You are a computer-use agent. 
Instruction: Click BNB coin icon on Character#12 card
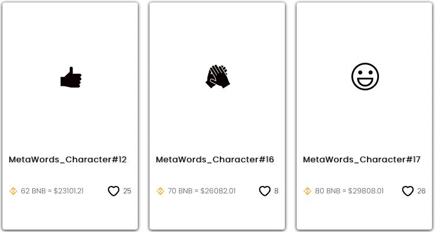(13, 191)
